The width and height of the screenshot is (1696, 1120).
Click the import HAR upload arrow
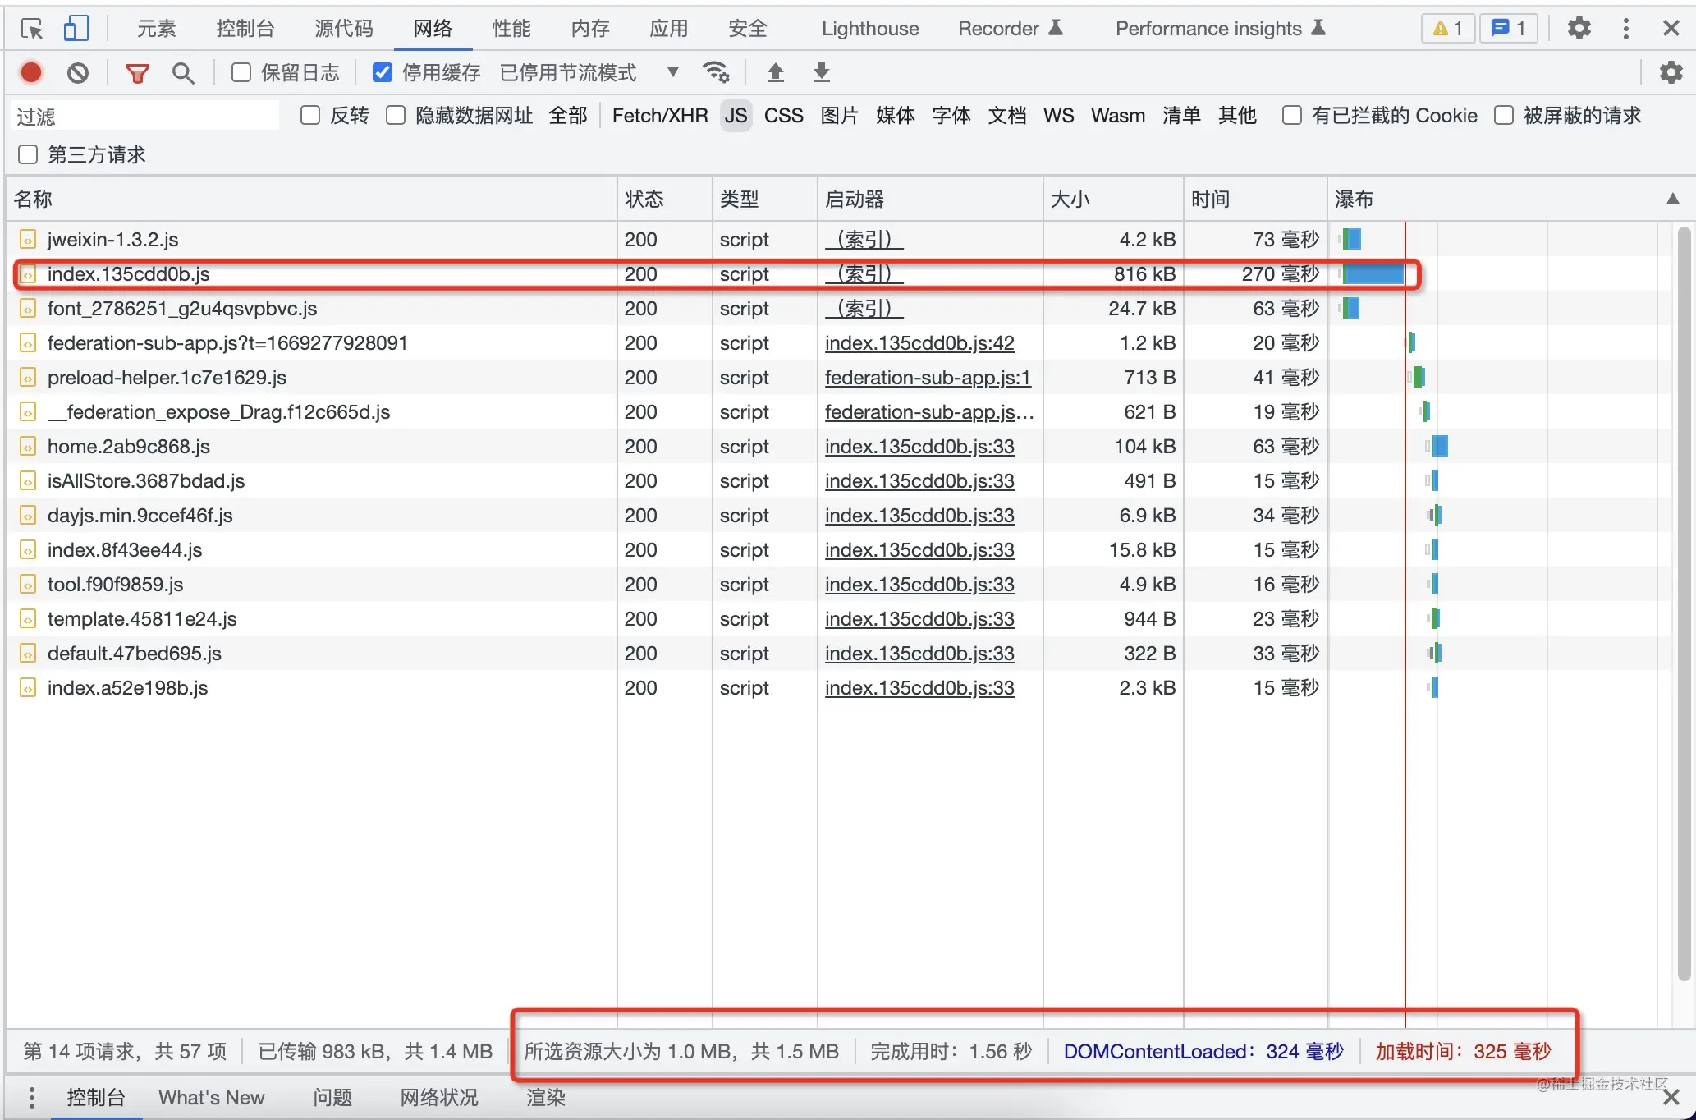(x=775, y=72)
